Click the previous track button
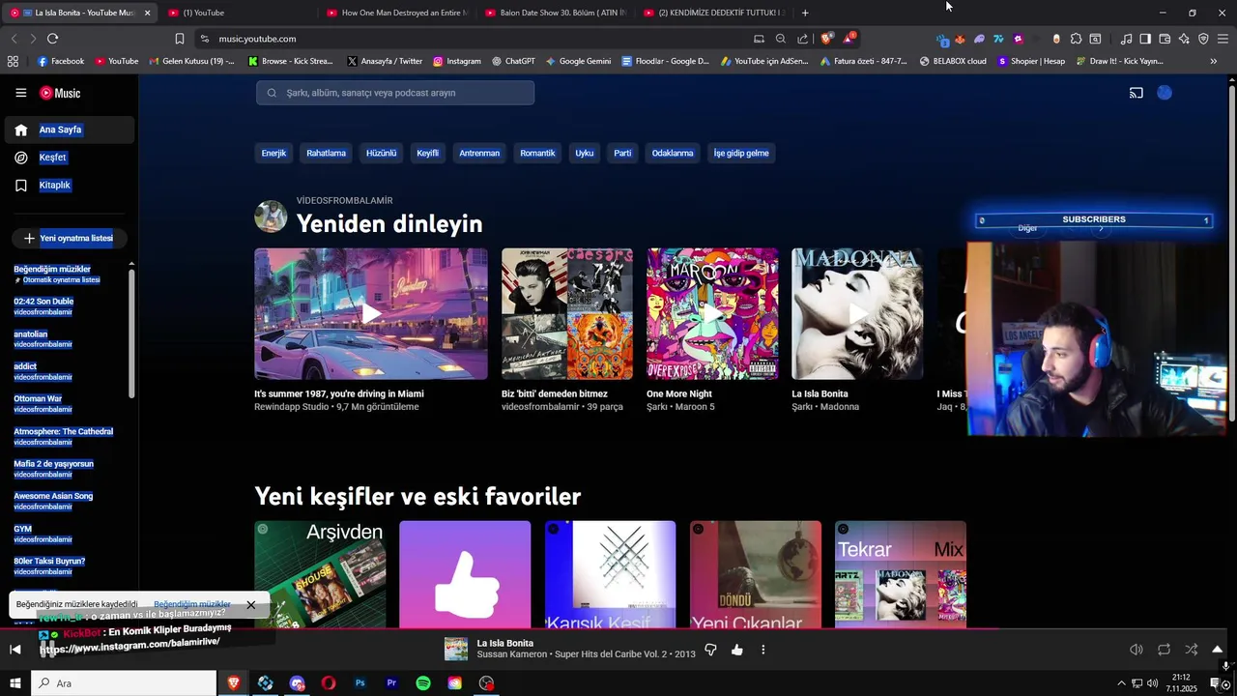This screenshot has height=696, width=1237. click(x=15, y=650)
